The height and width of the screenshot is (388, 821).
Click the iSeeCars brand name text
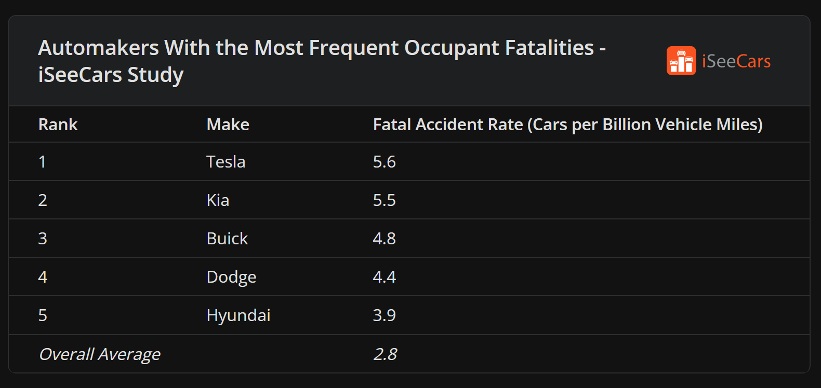[736, 62]
